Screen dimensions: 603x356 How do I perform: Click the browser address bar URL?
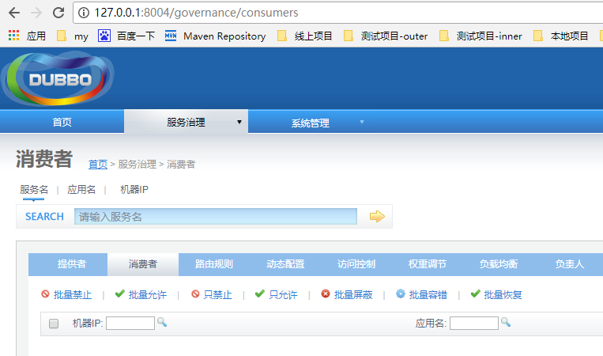196,13
